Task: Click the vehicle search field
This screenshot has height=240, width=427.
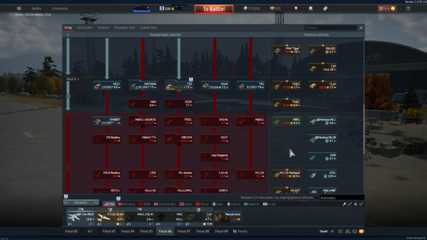Action: (330, 28)
